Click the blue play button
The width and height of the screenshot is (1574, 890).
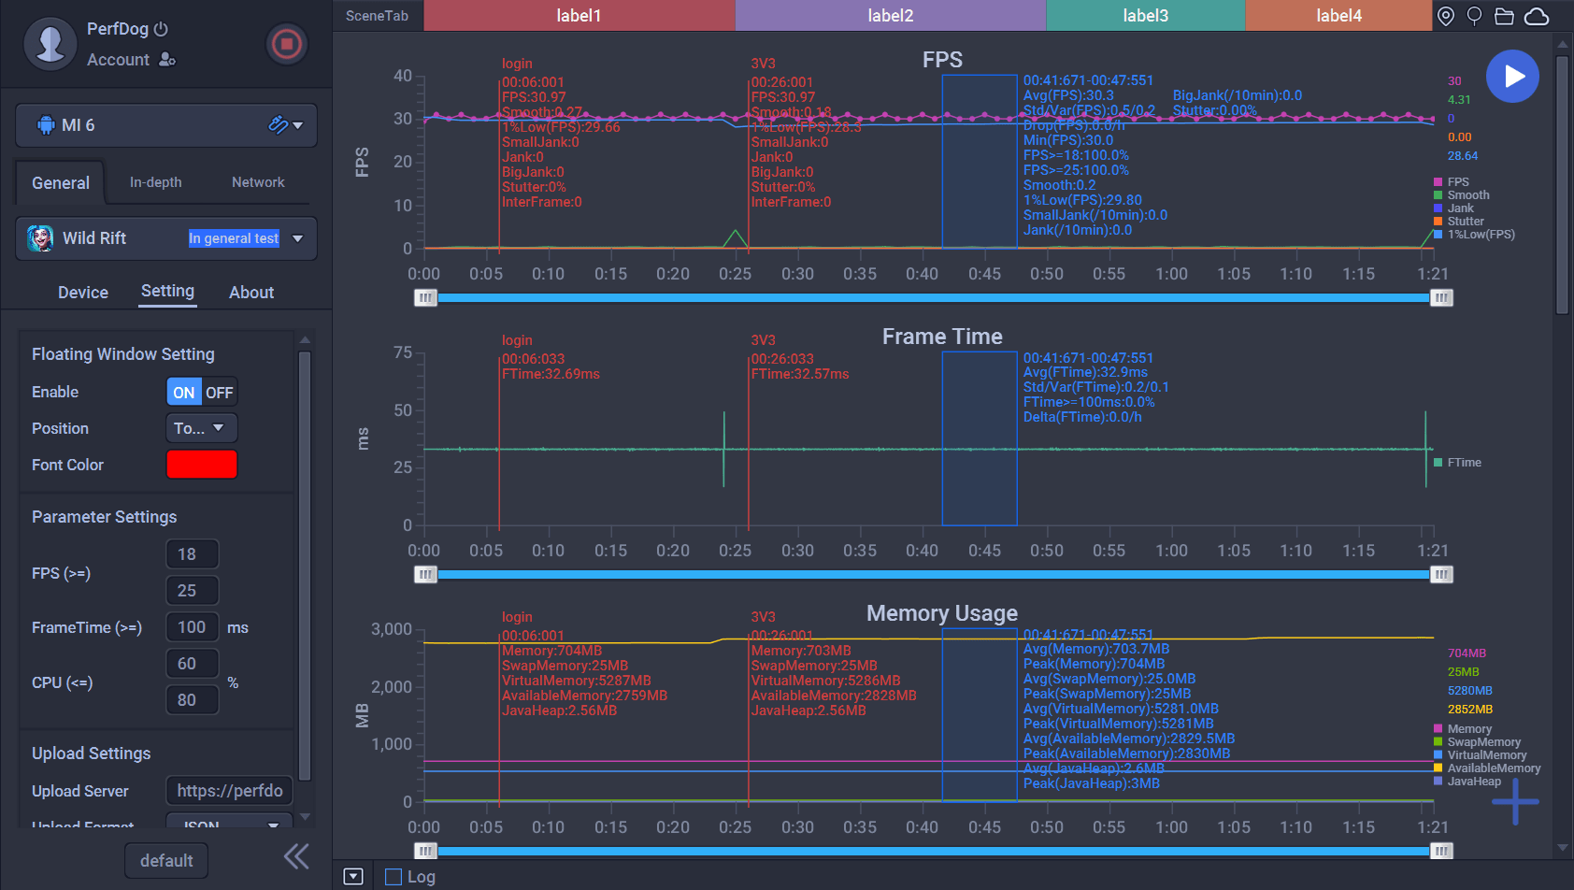coord(1512,77)
